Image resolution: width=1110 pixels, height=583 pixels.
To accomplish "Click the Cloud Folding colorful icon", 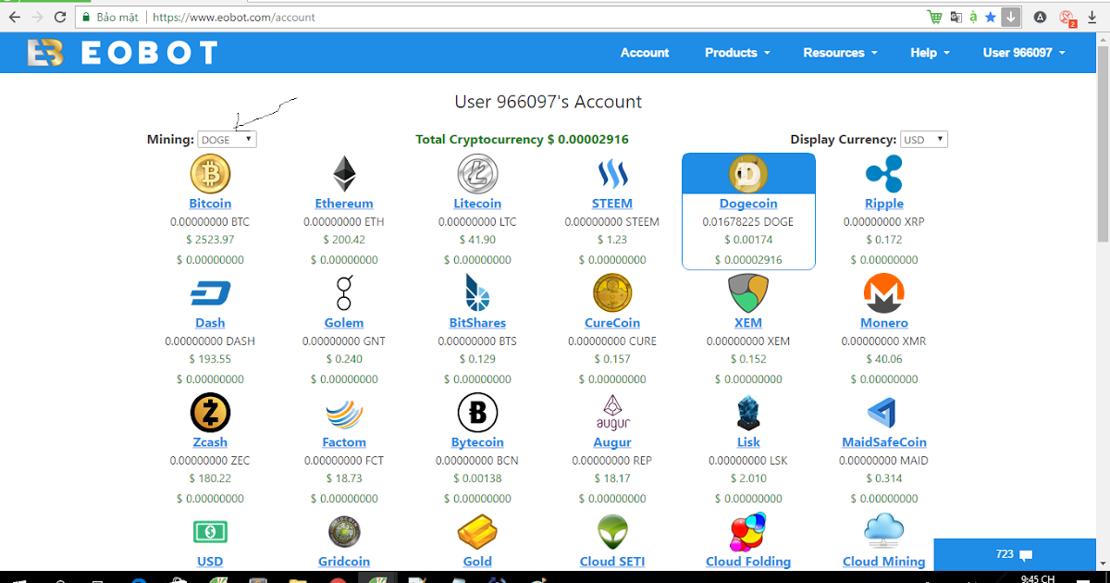I will pyautogui.click(x=748, y=532).
